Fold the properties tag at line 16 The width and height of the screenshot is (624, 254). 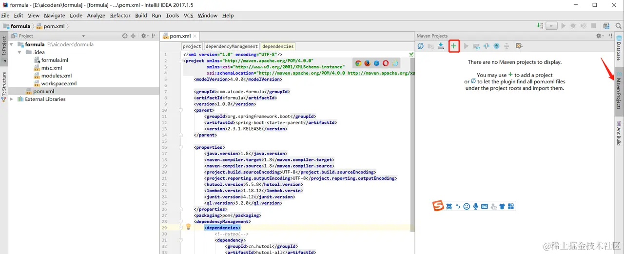180,147
